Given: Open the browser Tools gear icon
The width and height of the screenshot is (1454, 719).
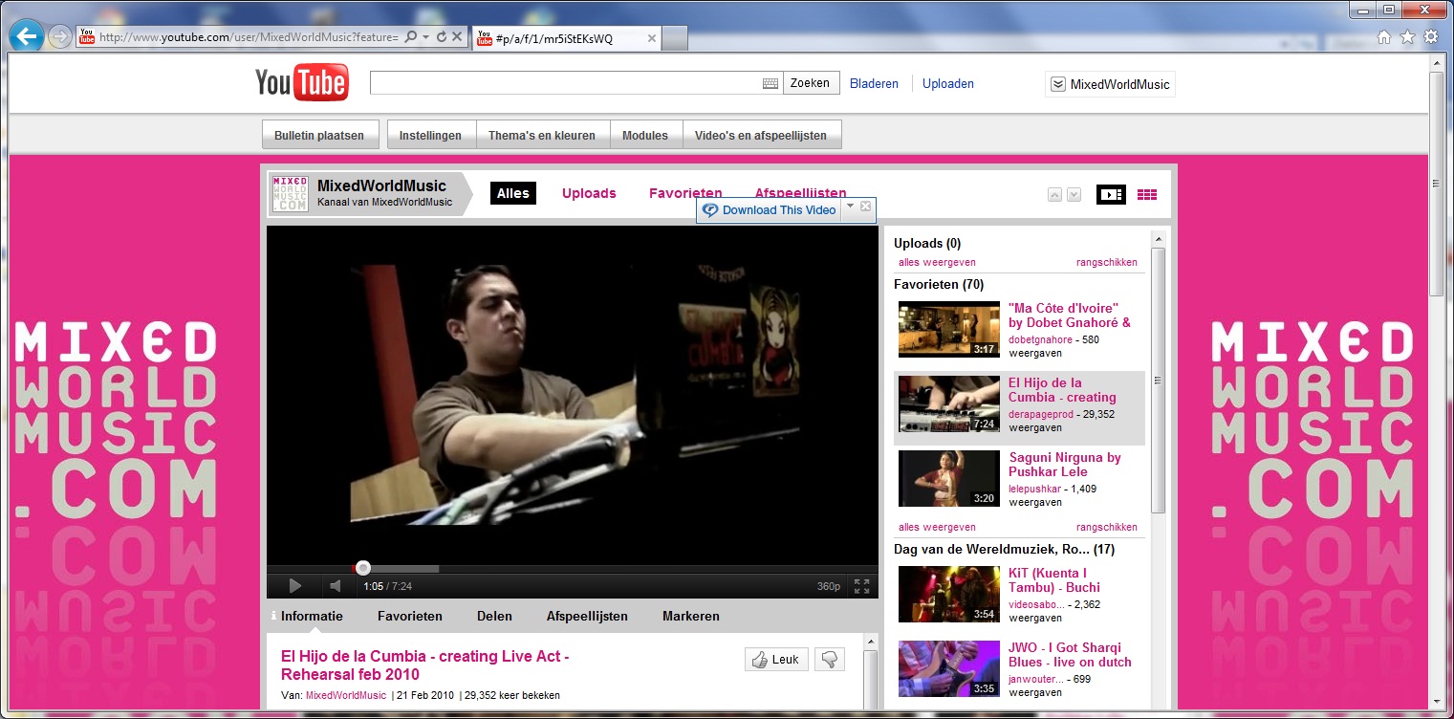Looking at the screenshot, I should coord(1430,37).
